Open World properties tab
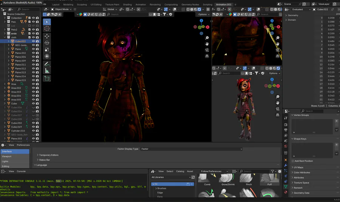This screenshot has height=202, width=340. point(286,146)
